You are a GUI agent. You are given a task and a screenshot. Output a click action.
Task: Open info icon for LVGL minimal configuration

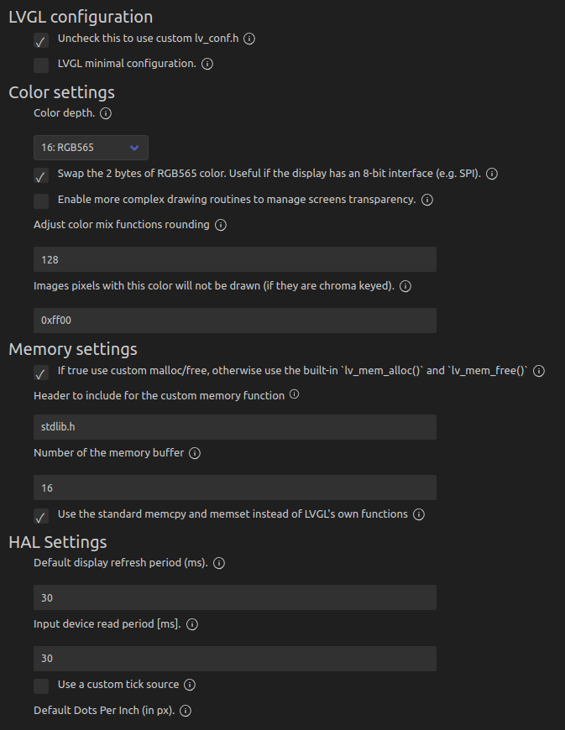click(x=207, y=64)
